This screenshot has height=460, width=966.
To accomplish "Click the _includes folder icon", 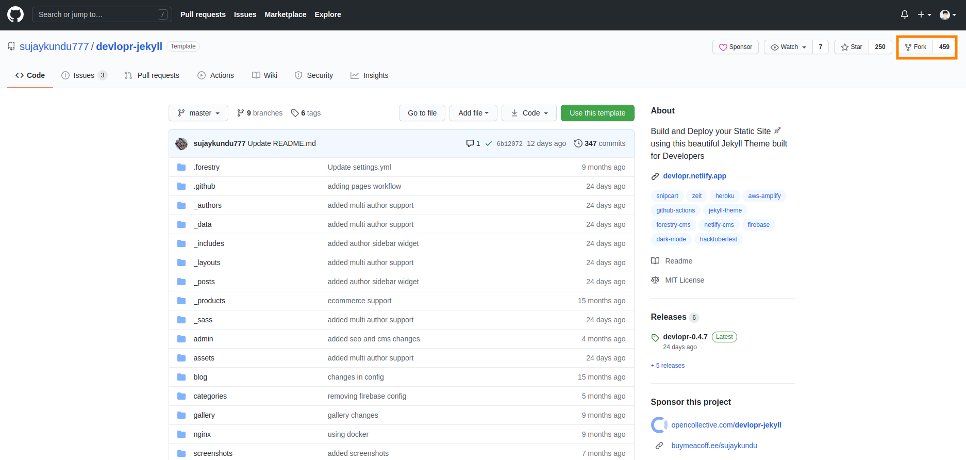I will point(181,243).
